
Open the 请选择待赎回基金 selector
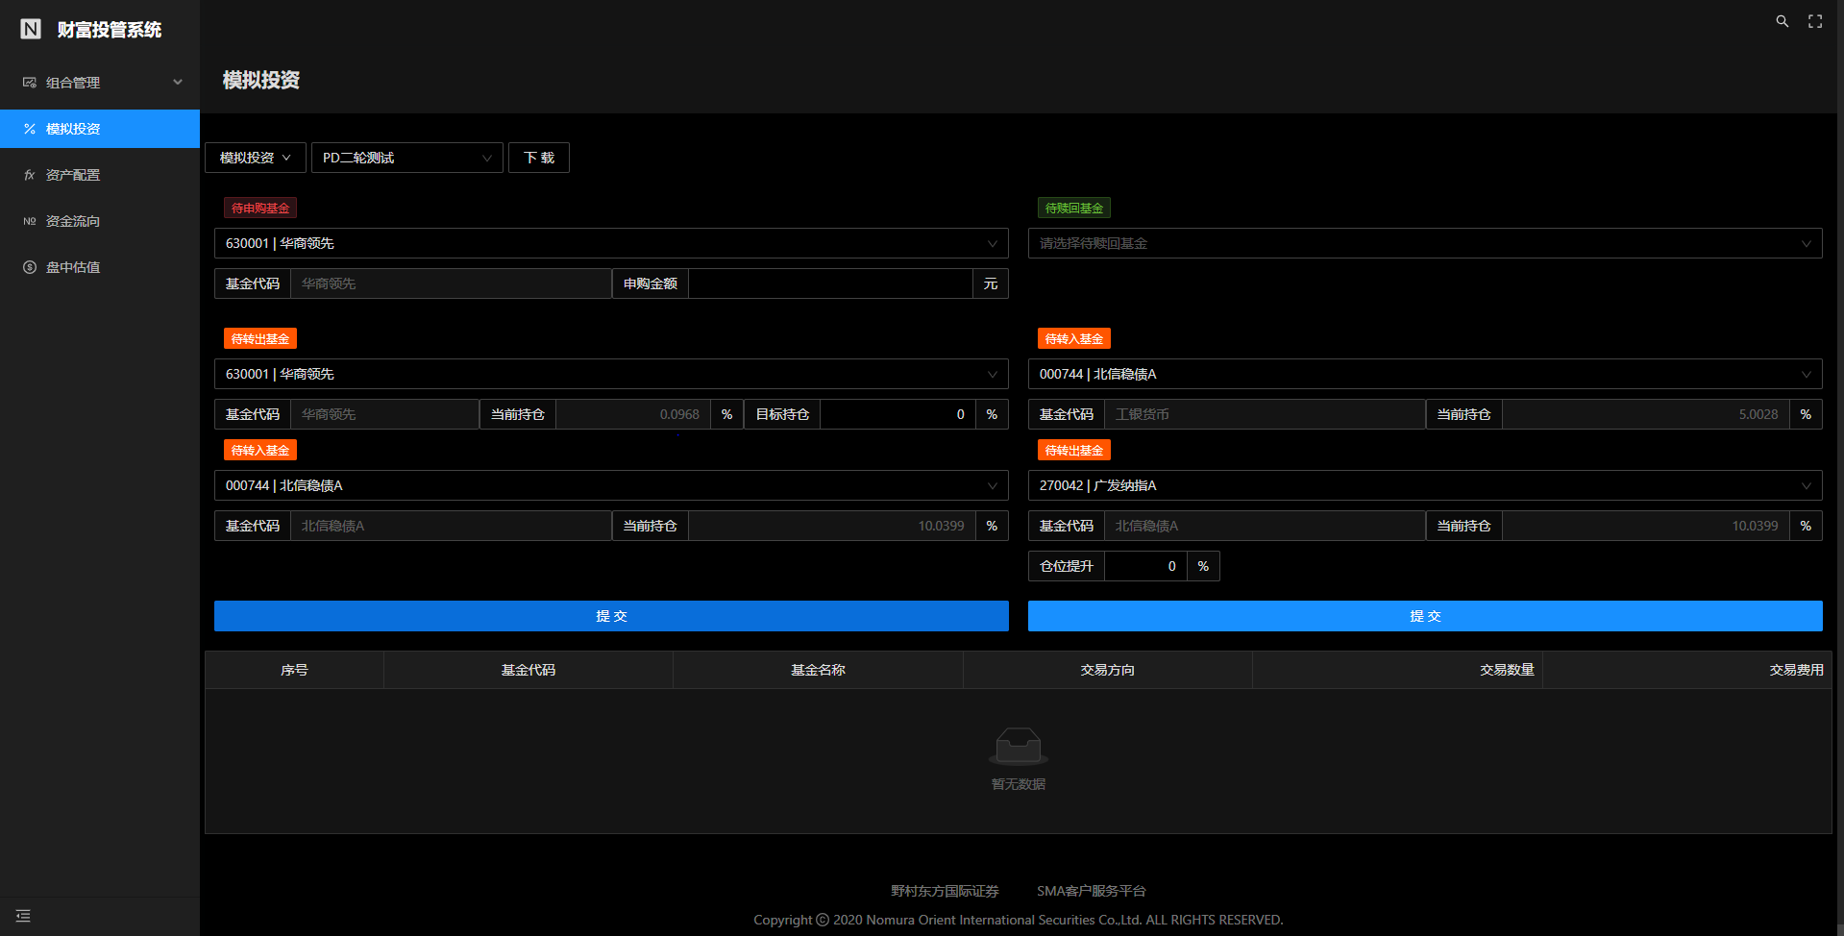[1425, 243]
